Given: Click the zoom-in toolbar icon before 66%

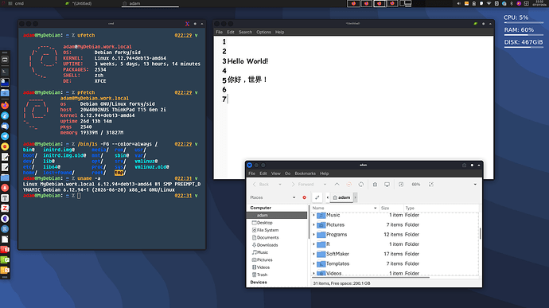Looking at the screenshot, I should 401,185.
